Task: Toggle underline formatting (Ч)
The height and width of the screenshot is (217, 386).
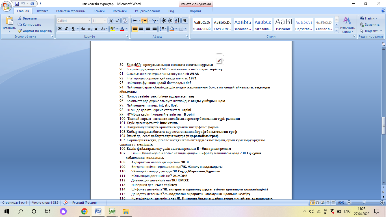Action: (x=73, y=29)
